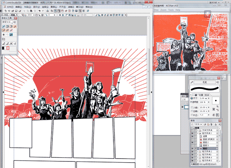Click the Print icon in the toolbar
The height and width of the screenshot is (168, 231).
tap(47, 11)
